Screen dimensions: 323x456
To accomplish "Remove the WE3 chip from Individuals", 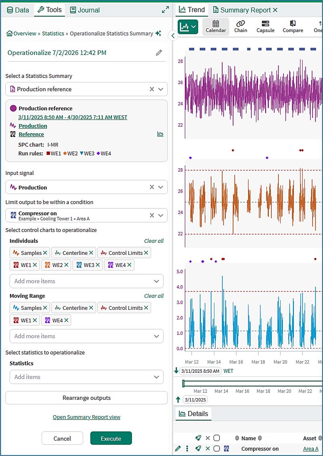I will coord(98,265).
